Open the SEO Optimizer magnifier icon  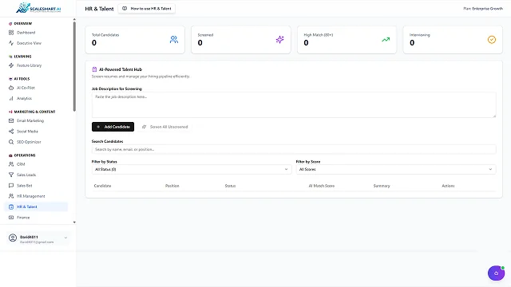[x=11, y=142]
